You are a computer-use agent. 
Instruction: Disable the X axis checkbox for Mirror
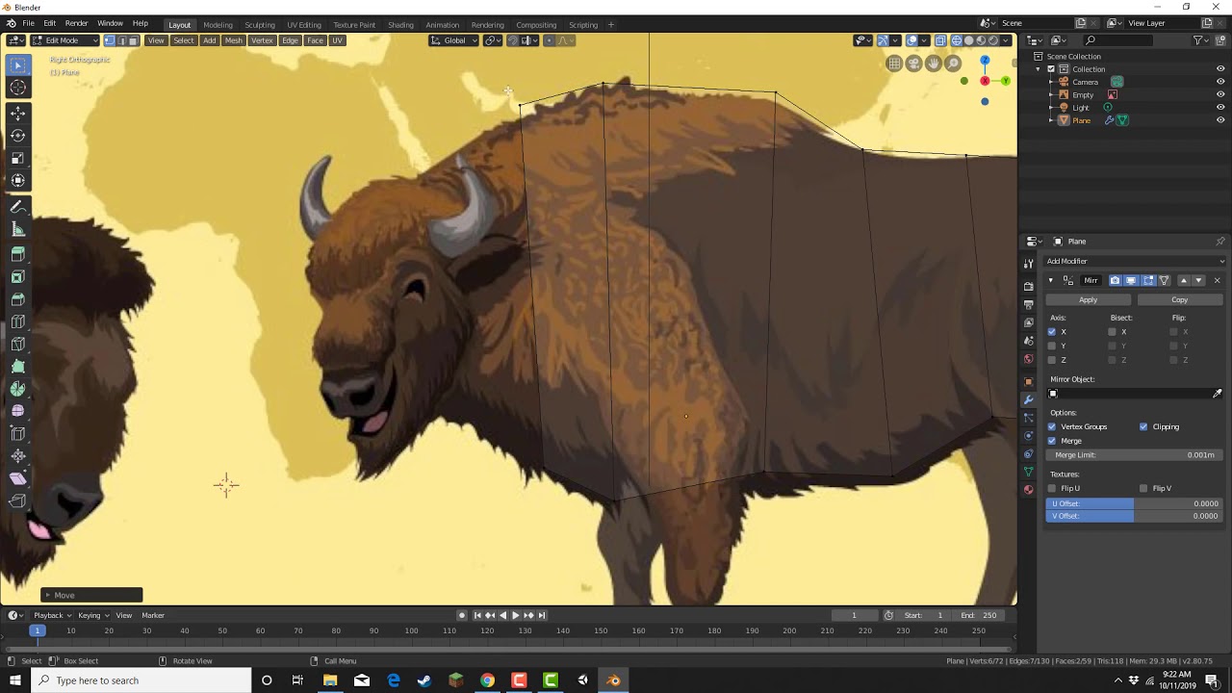point(1052,332)
